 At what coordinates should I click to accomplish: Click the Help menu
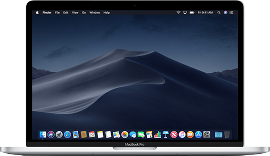click(x=106, y=12)
